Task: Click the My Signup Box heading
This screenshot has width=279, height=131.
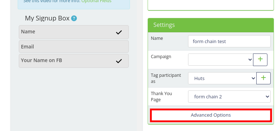Action: (x=47, y=18)
